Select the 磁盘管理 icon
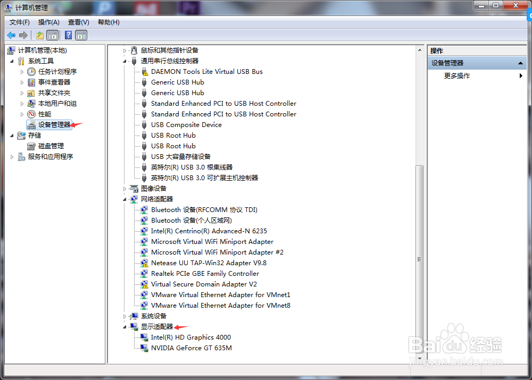This screenshot has width=532, height=380. click(x=31, y=146)
